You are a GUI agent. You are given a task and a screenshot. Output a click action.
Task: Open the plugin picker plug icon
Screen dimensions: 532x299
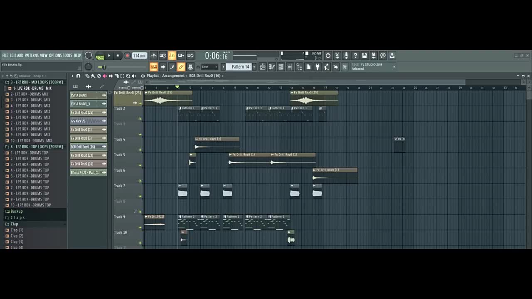point(318,67)
